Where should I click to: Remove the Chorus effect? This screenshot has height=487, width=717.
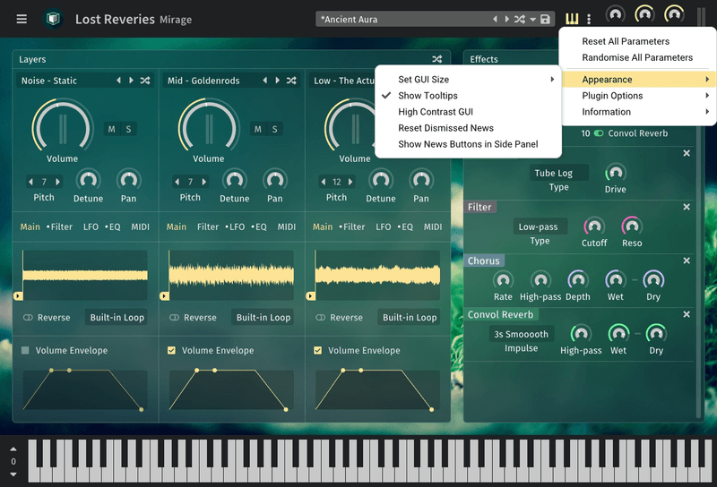click(687, 261)
